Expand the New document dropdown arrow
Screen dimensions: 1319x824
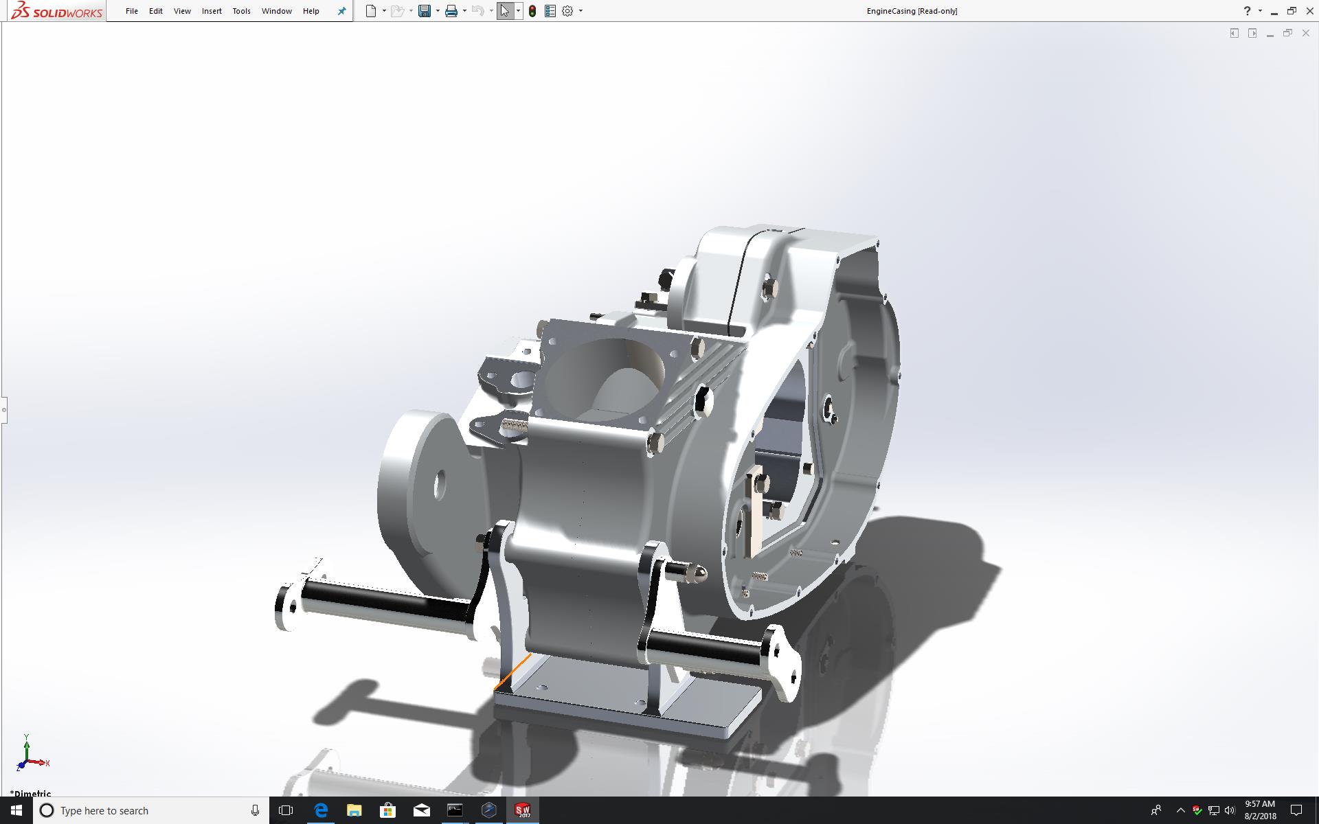tap(384, 11)
